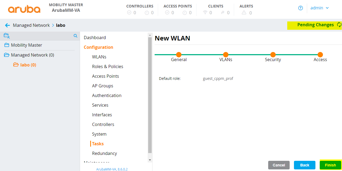Screen dimensions: 342x171
Task: Click the CONTROLLERS header label
Action: (x=140, y=6)
